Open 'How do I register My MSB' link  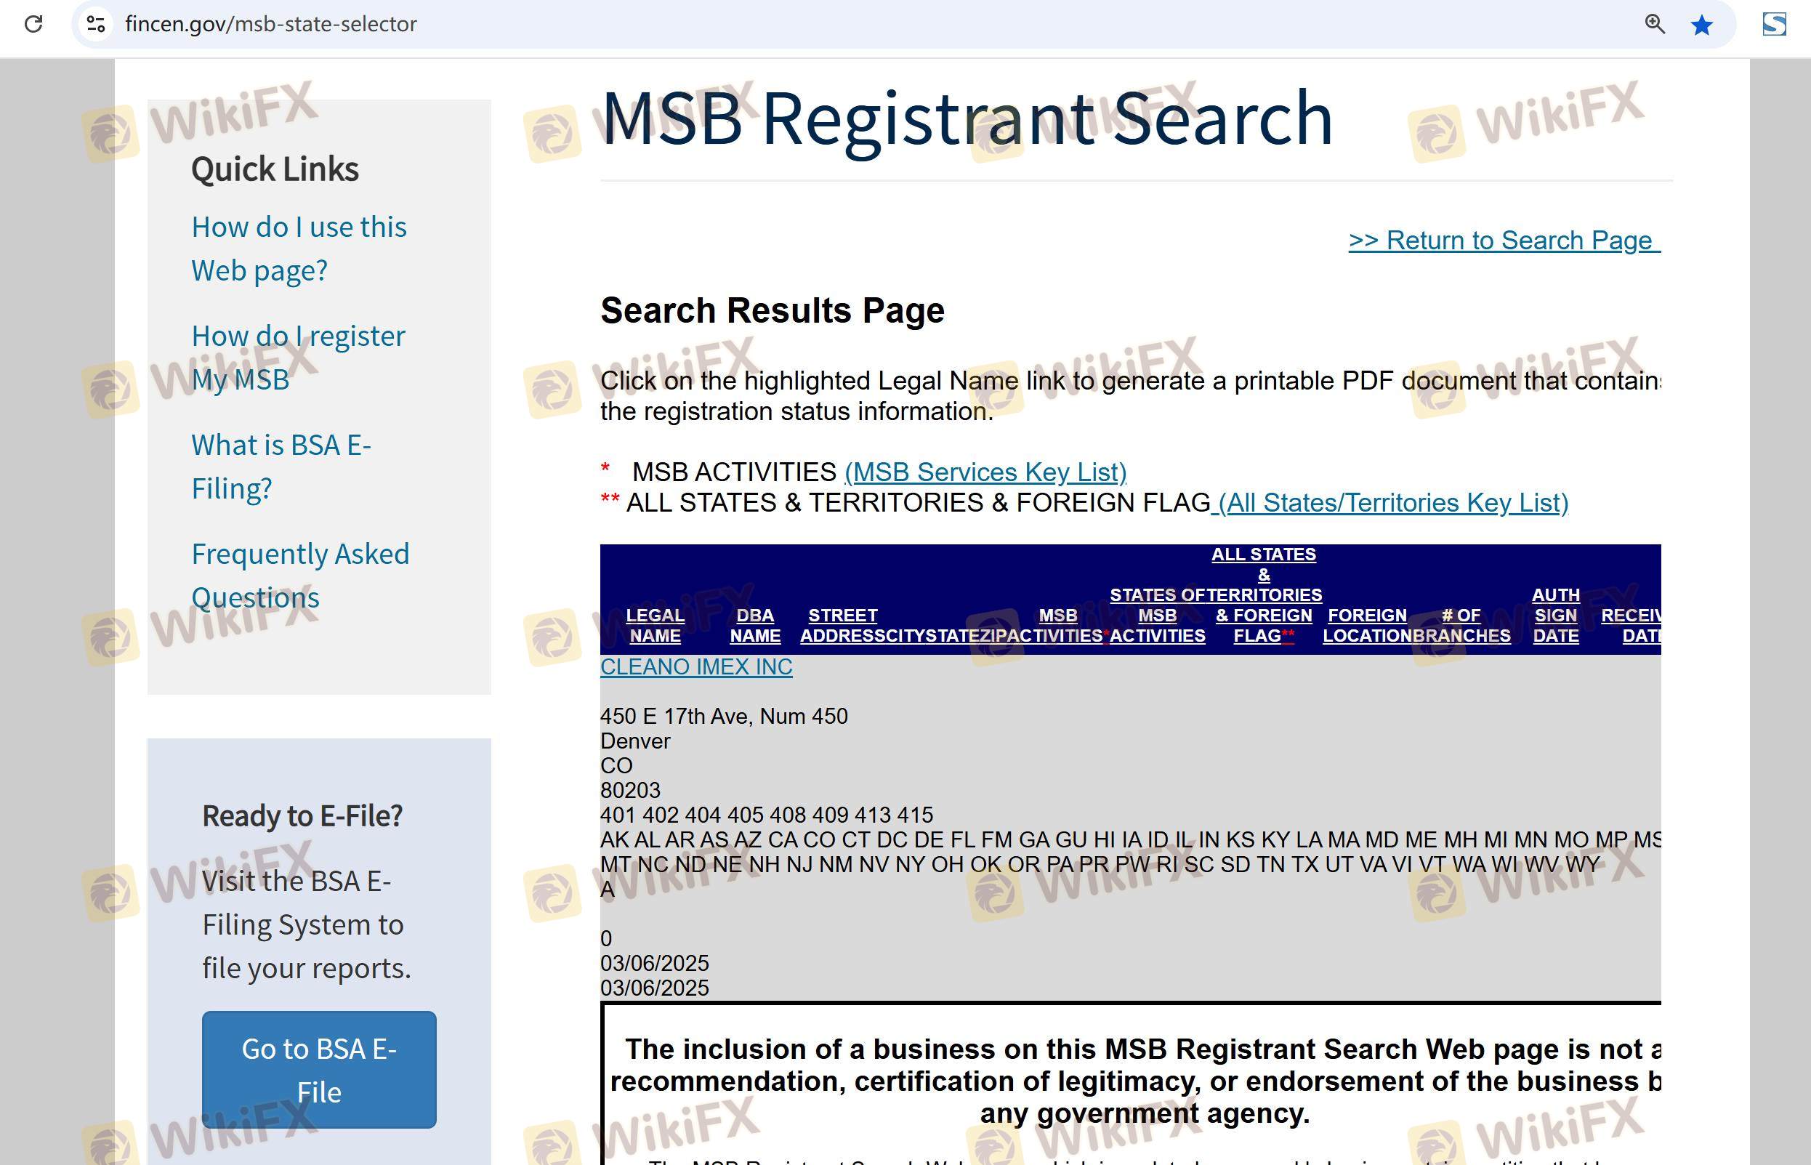coord(298,357)
